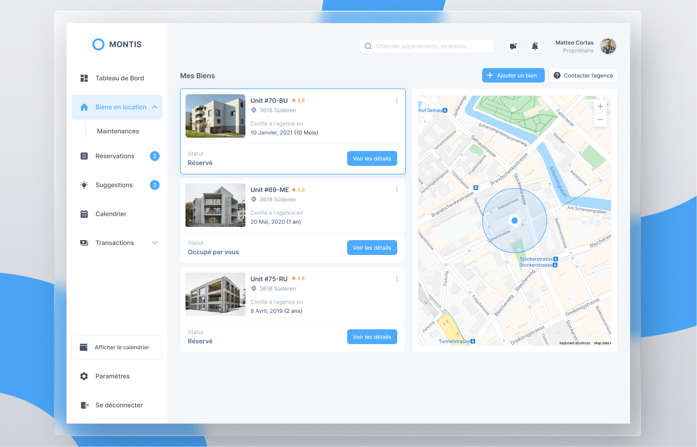Click the Biens en location house icon
The height and width of the screenshot is (447, 697).
[84, 107]
